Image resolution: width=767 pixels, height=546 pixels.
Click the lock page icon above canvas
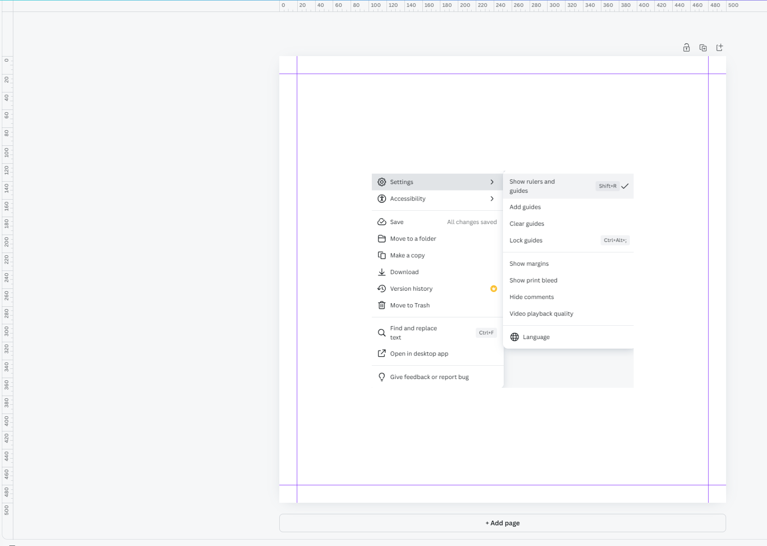coord(686,47)
